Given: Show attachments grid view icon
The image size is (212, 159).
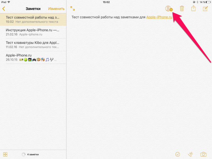Looking at the screenshot, I should point(5,154).
